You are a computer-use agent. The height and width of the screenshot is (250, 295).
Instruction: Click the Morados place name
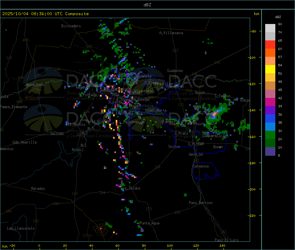point(38,189)
